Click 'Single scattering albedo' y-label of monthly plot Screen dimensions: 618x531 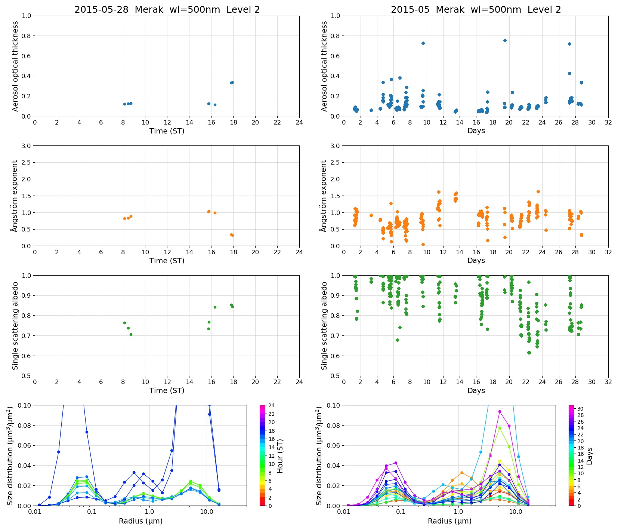pyautogui.click(x=324, y=326)
